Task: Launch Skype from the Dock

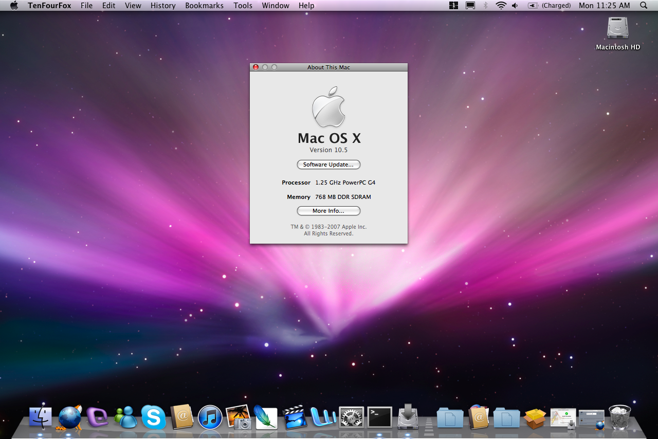Action: pyautogui.click(x=153, y=417)
